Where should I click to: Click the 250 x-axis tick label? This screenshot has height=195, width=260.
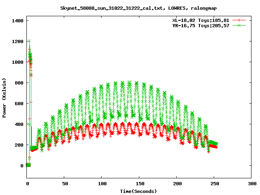coord(215,184)
